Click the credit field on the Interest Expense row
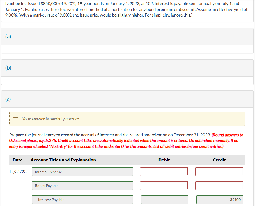This screenshot has width=255, height=206. 219,172
